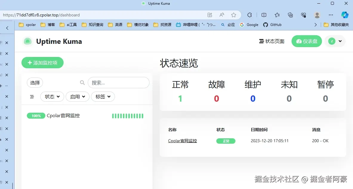Screen dimensions: 353x189
Task: Add page to favorites with star icon
Action: tap(234, 15)
